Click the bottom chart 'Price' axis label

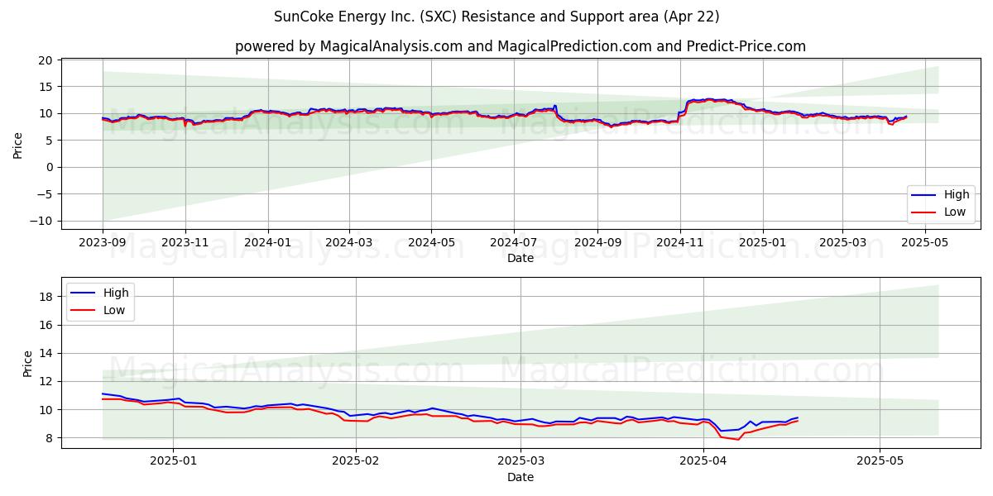pos(28,363)
